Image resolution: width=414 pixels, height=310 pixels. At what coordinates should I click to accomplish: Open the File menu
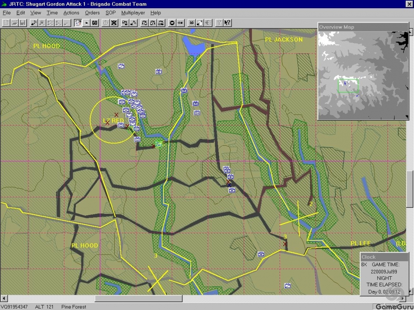coord(7,13)
